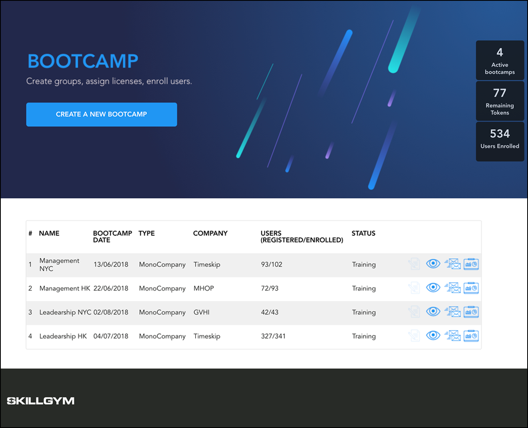Click 'MonoCompany' in the Management HK row
Image resolution: width=528 pixels, height=428 pixels.
[162, 288]
